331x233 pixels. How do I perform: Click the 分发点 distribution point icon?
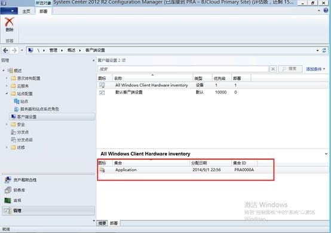(x=13, y=132)
